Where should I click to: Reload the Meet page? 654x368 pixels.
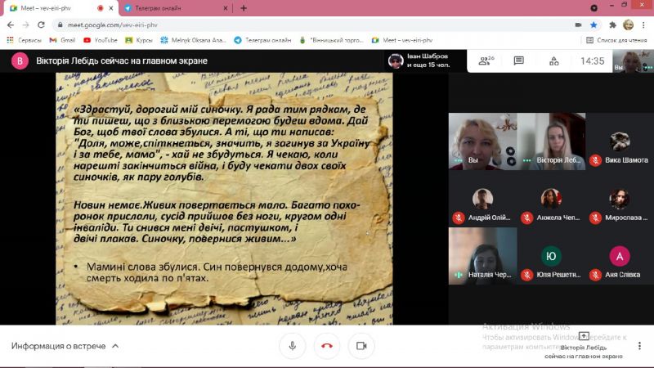pyautogui.click(x=41, y=25)
